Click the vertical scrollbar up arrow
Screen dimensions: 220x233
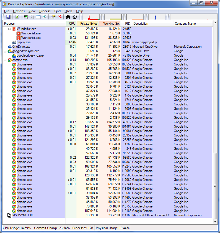point(215,23)
